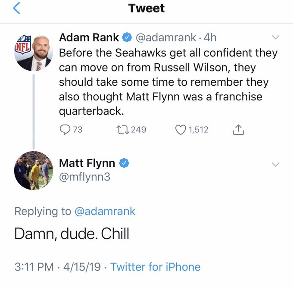The height and width of the screenshot is (290, 293).
Task: Expand Matt Flynn's tweet options chevron
Action: pos(276,164)
